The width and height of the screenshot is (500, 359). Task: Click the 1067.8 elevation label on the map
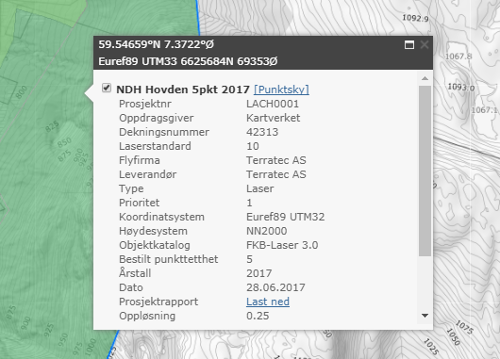coord(458,57)
